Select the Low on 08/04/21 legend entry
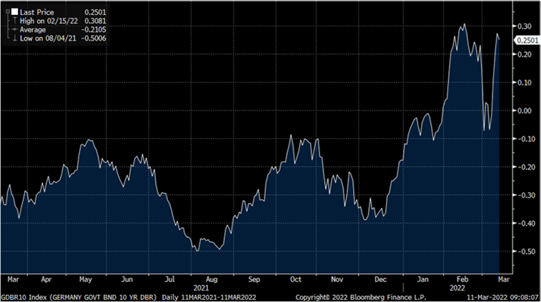Screen dimensions: 541x302 (x=46, y=37)
